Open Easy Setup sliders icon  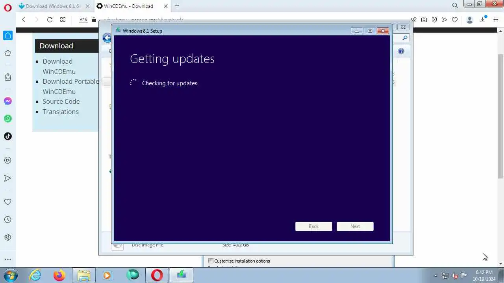496,20
